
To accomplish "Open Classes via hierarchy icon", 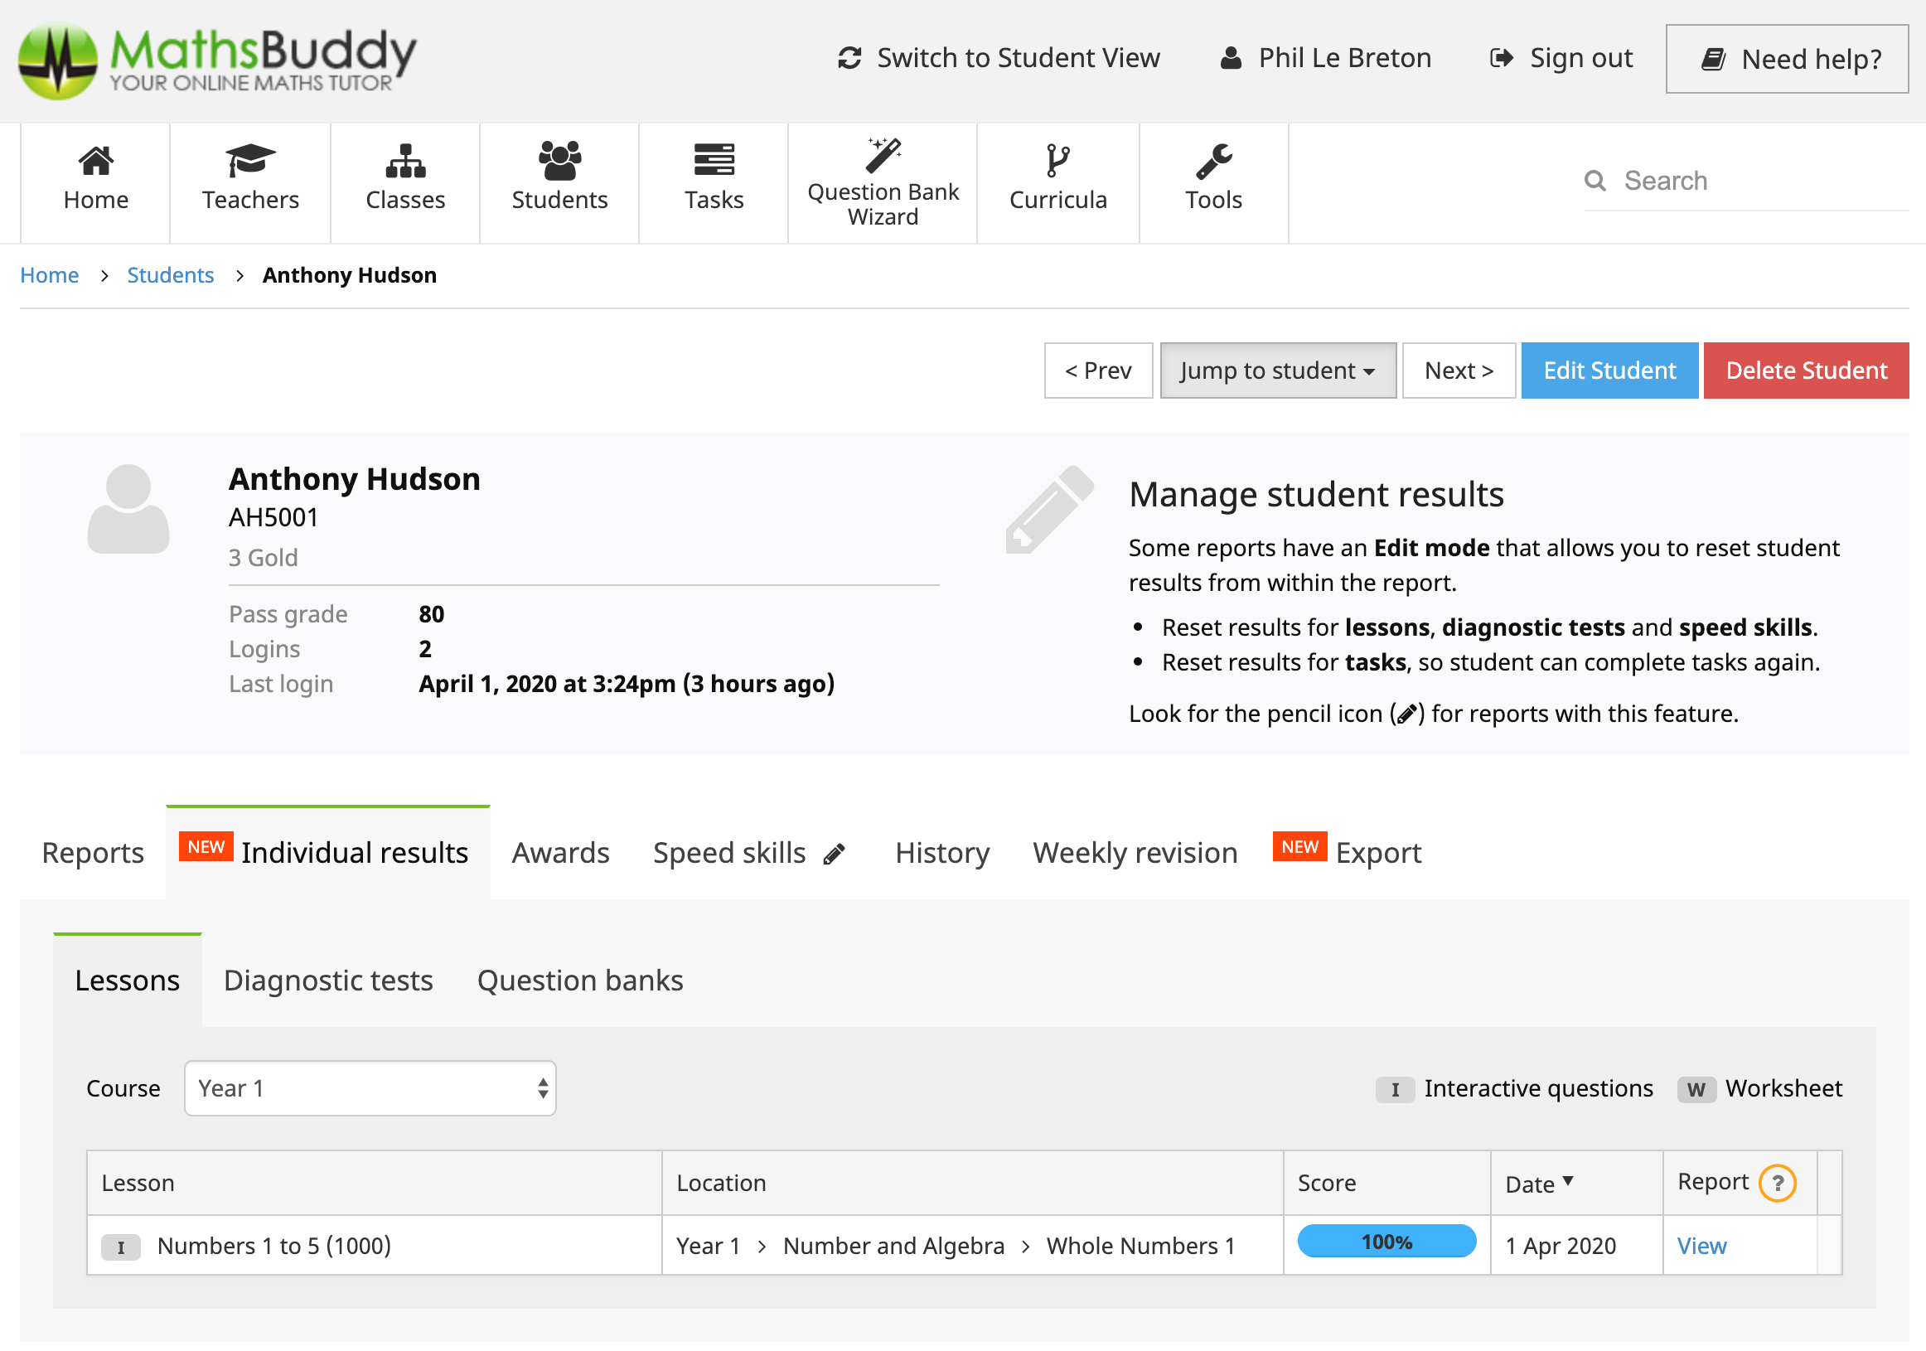I will pos(405,160).
